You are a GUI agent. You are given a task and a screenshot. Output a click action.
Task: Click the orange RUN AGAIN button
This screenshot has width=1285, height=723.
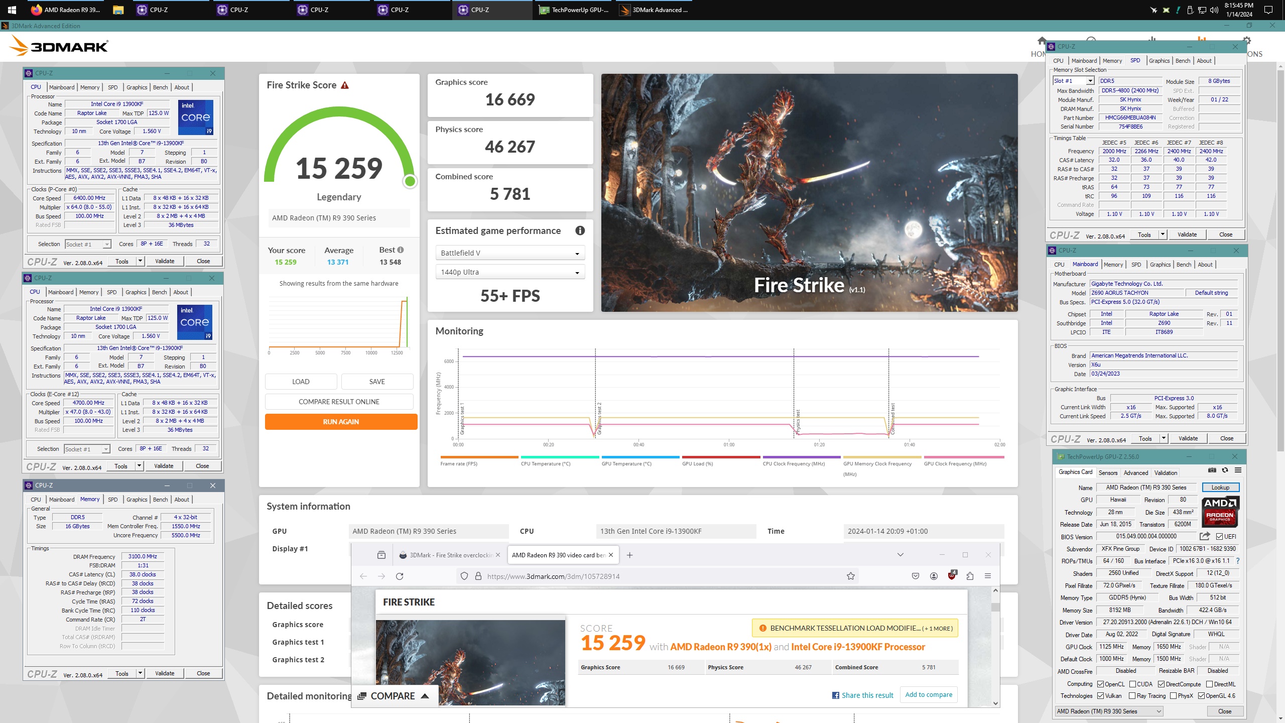pyautogui.click(x=341, y=422)
